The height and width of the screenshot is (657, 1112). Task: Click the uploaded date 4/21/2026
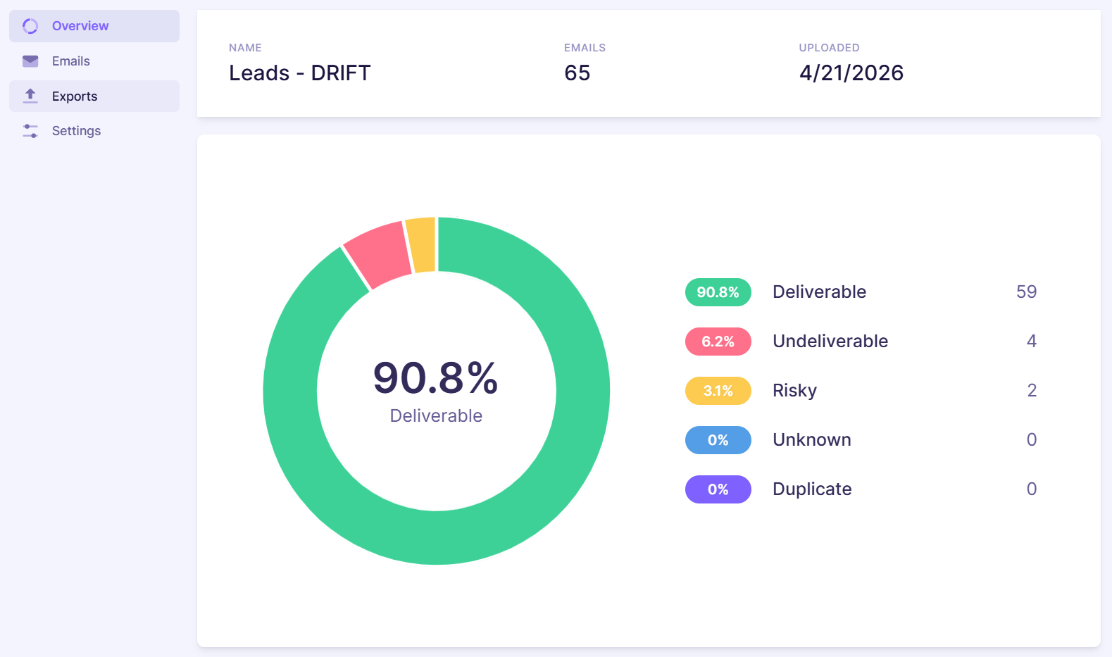851,73
